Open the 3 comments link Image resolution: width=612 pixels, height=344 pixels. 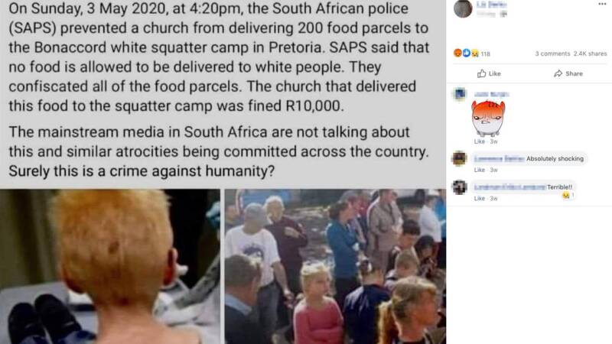552,54
